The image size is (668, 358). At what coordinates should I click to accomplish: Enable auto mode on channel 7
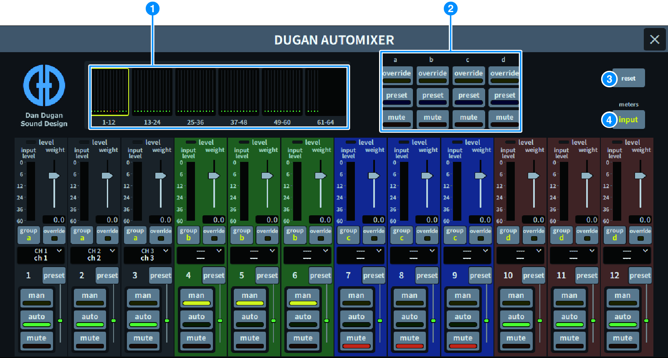[356, 319]
